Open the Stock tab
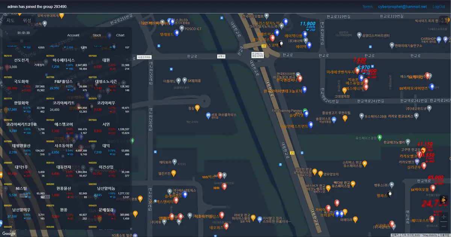Screen dimensions: 451x237 coord(97,35)
